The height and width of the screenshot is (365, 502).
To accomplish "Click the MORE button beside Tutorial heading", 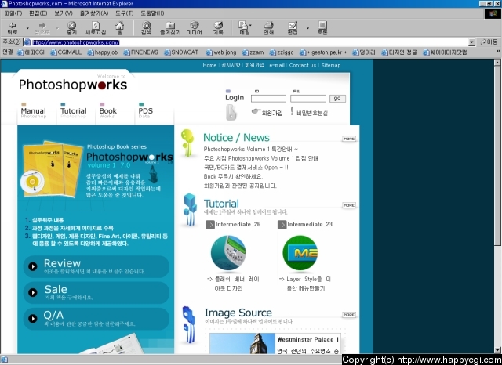I will click(349, 205).
